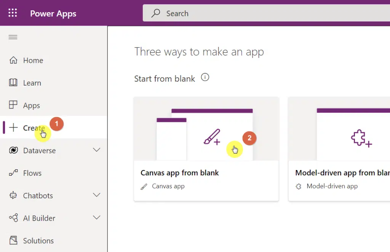Open Dataverse in the sidebar
390x252 pixels.
point(54,151)
